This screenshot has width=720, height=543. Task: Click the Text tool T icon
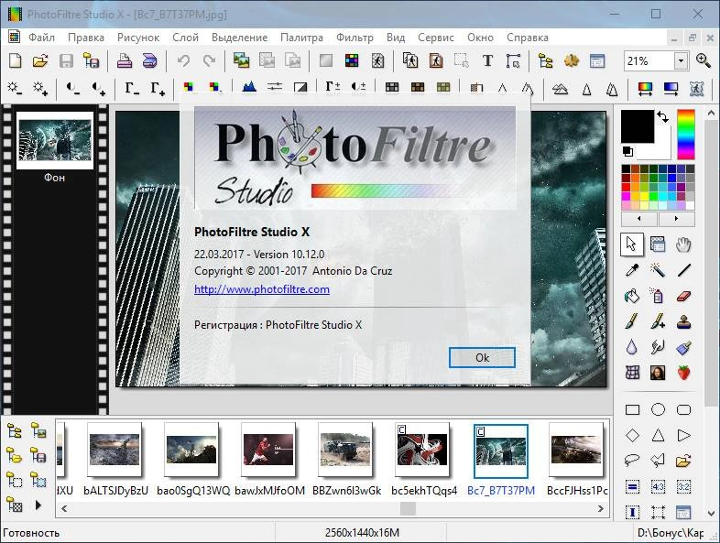(x=487, y=61)
